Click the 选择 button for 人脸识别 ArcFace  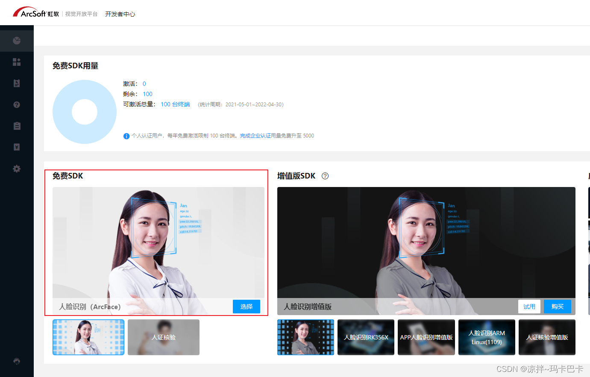click(x=247, y=307)
